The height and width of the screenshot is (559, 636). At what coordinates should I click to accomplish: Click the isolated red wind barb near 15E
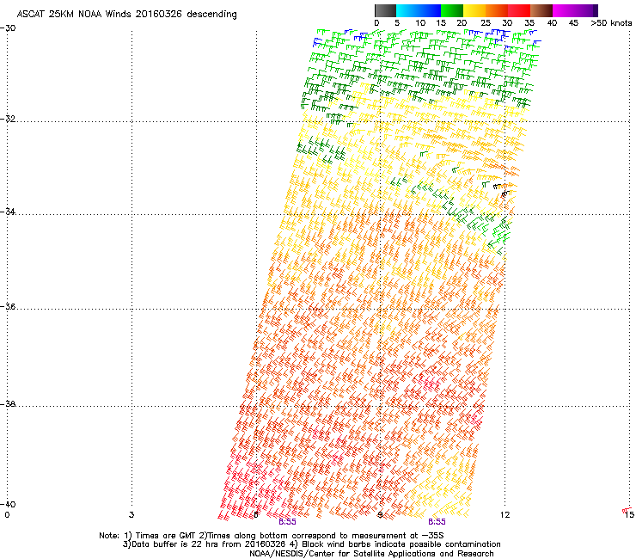(x=627, y=510)
